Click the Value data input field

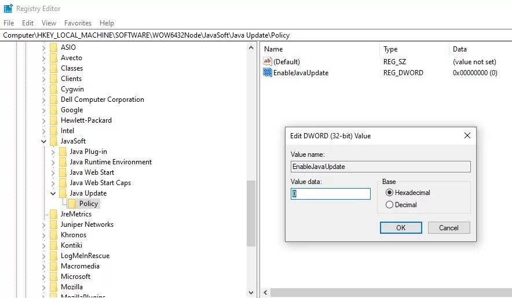pyautogui.click(x=331, y=194)
